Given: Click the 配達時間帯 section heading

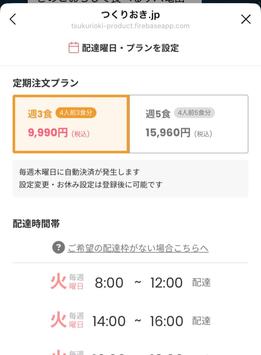Looking at the screenshot, I should pos(36,224).
